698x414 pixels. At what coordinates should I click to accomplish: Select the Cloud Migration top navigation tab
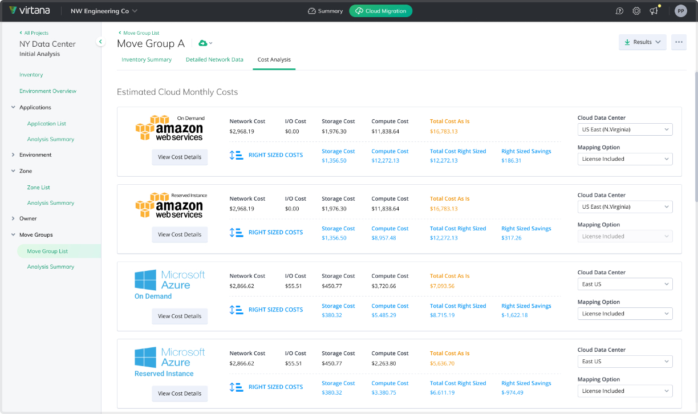coord(380,11)
